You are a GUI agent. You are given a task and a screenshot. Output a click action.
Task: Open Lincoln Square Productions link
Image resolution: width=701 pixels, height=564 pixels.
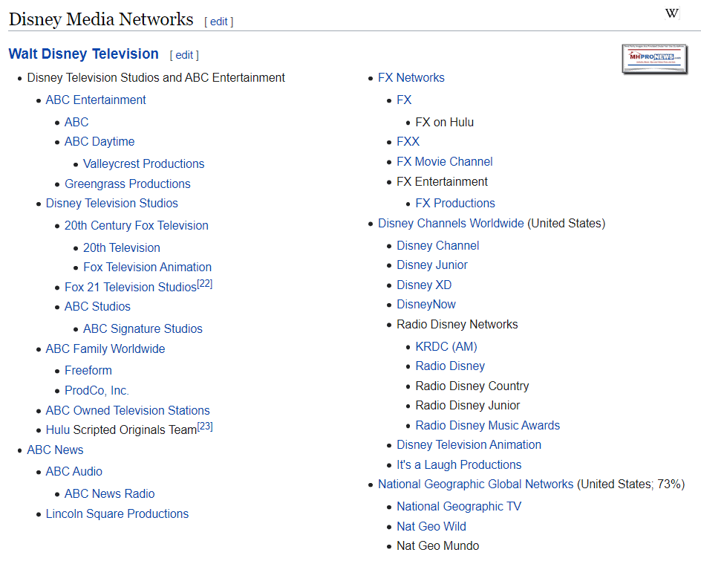tap(117, 513)
